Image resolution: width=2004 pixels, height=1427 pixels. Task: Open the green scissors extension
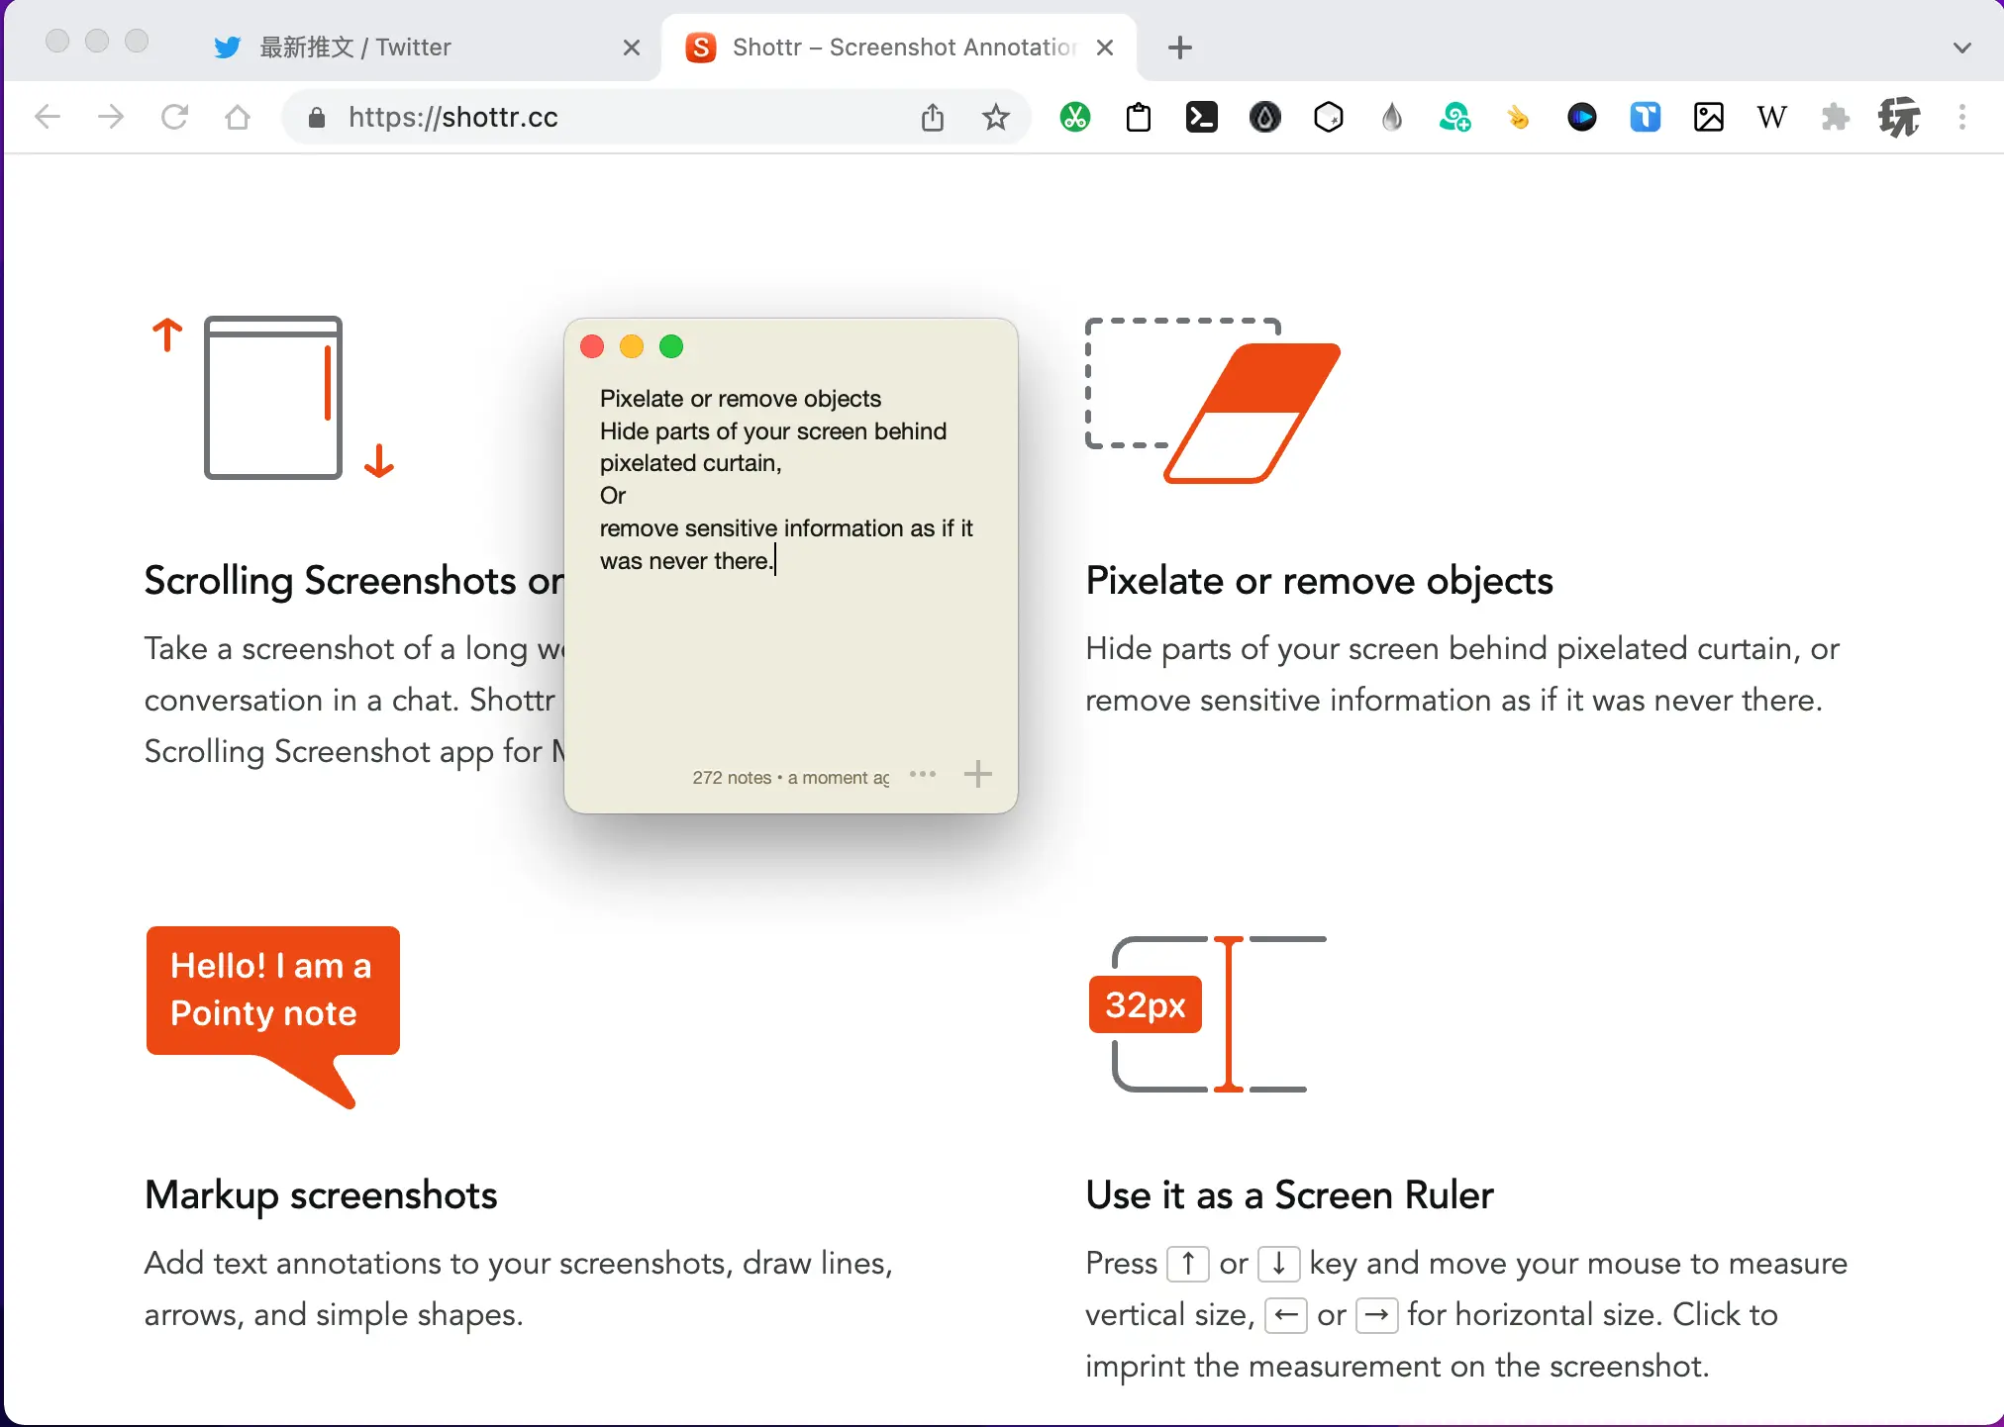coord(1075,117)
